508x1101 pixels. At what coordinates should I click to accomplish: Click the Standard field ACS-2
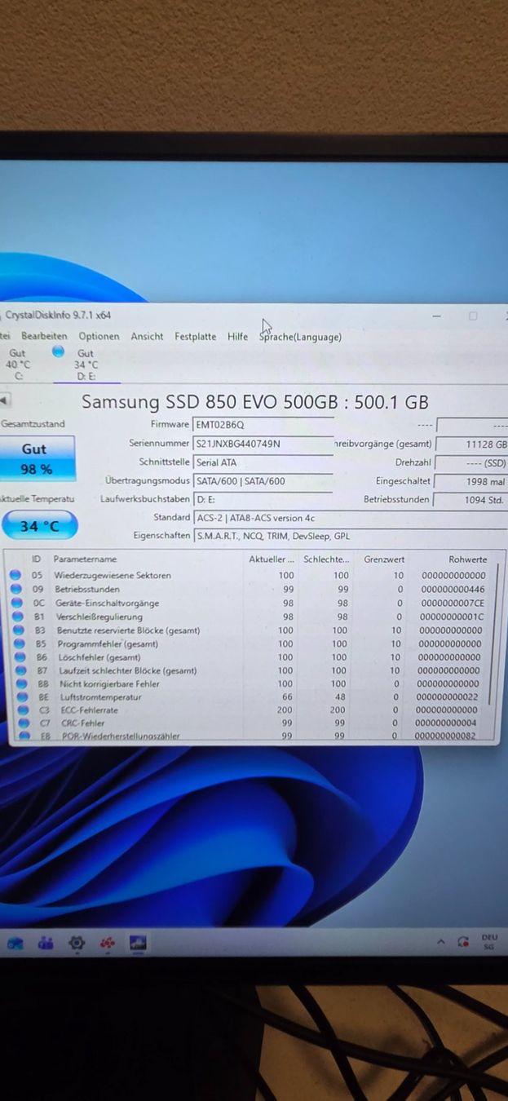tap(350, 517)
